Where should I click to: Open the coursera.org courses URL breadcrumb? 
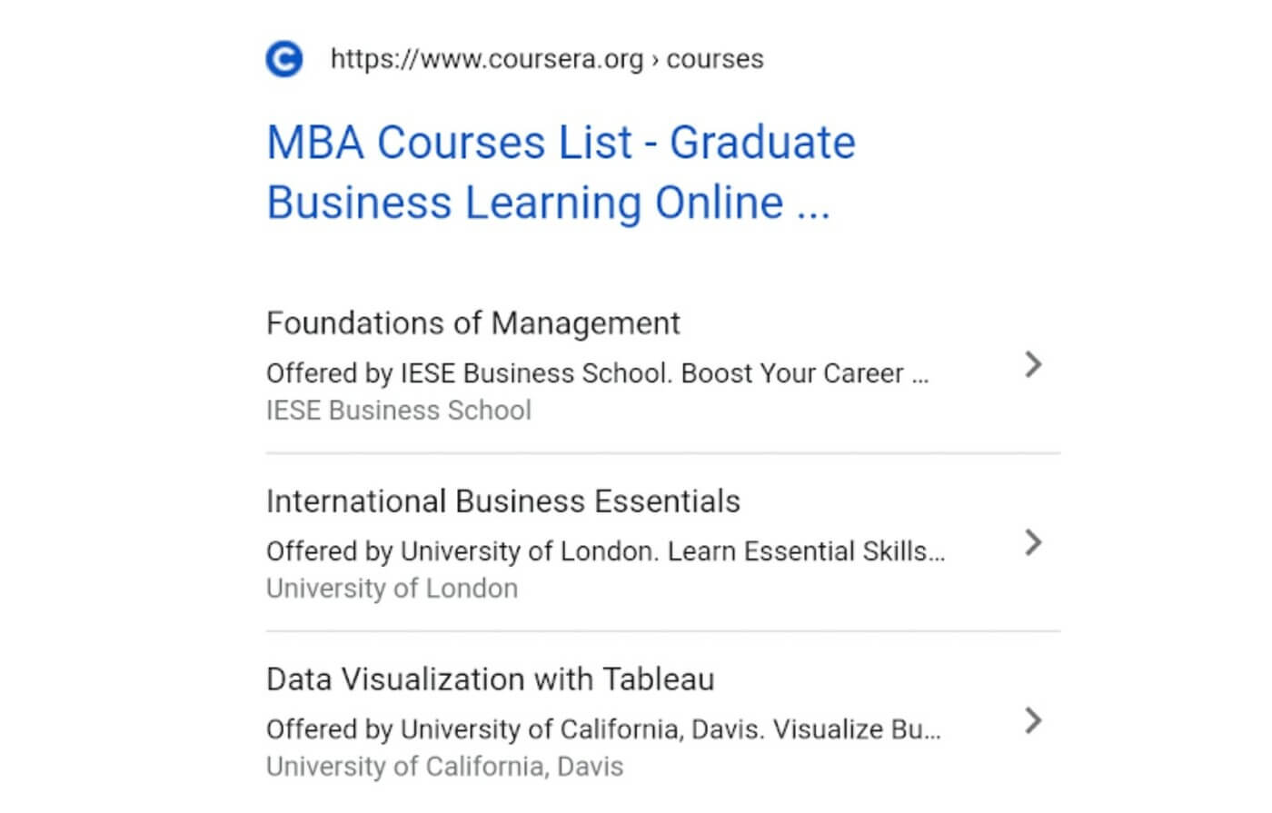point(547,59)
